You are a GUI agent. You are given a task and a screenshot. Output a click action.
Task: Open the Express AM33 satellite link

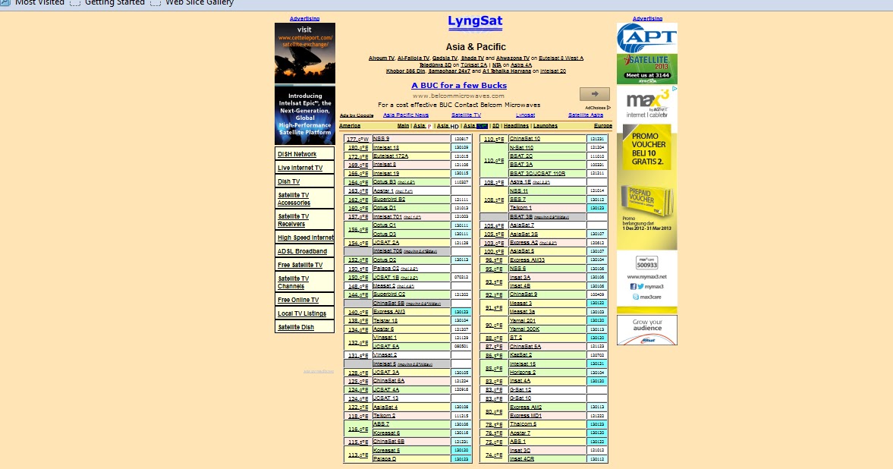click(x=527, y=260)
